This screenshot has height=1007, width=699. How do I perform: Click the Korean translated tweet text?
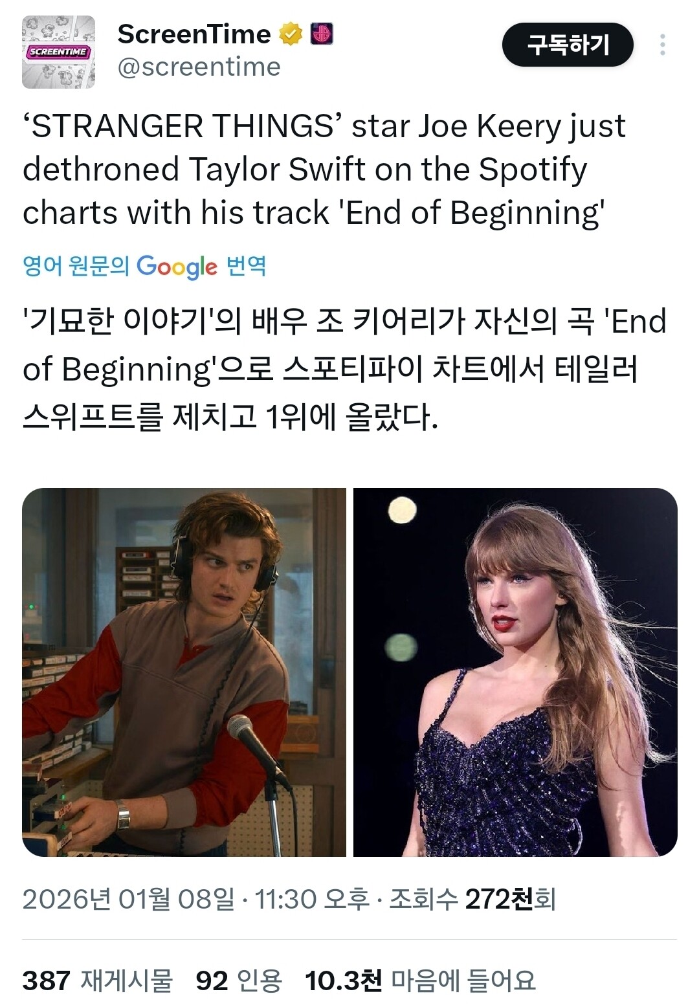point(345,369)
